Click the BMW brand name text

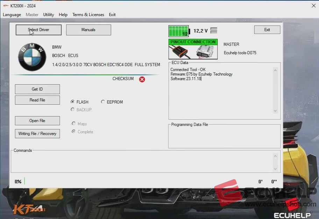click(x=57, y=47)
